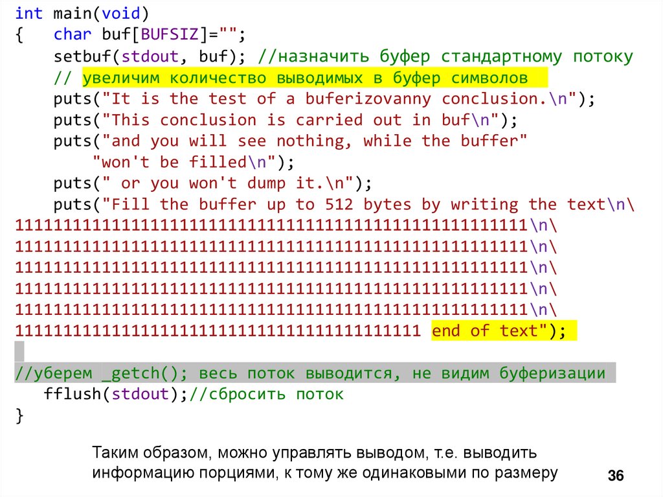Click the string "won't be filled\n"
663x497 pixels.
click(x=185, y=162)
